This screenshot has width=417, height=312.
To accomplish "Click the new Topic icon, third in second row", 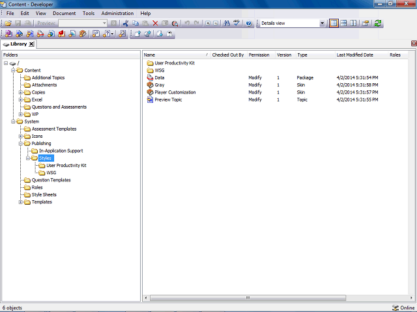I will (x=30, y=34).
